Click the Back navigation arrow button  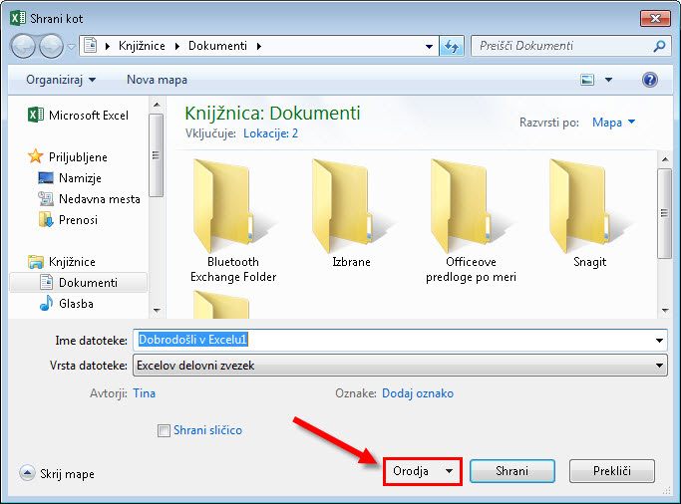[23, 46]
